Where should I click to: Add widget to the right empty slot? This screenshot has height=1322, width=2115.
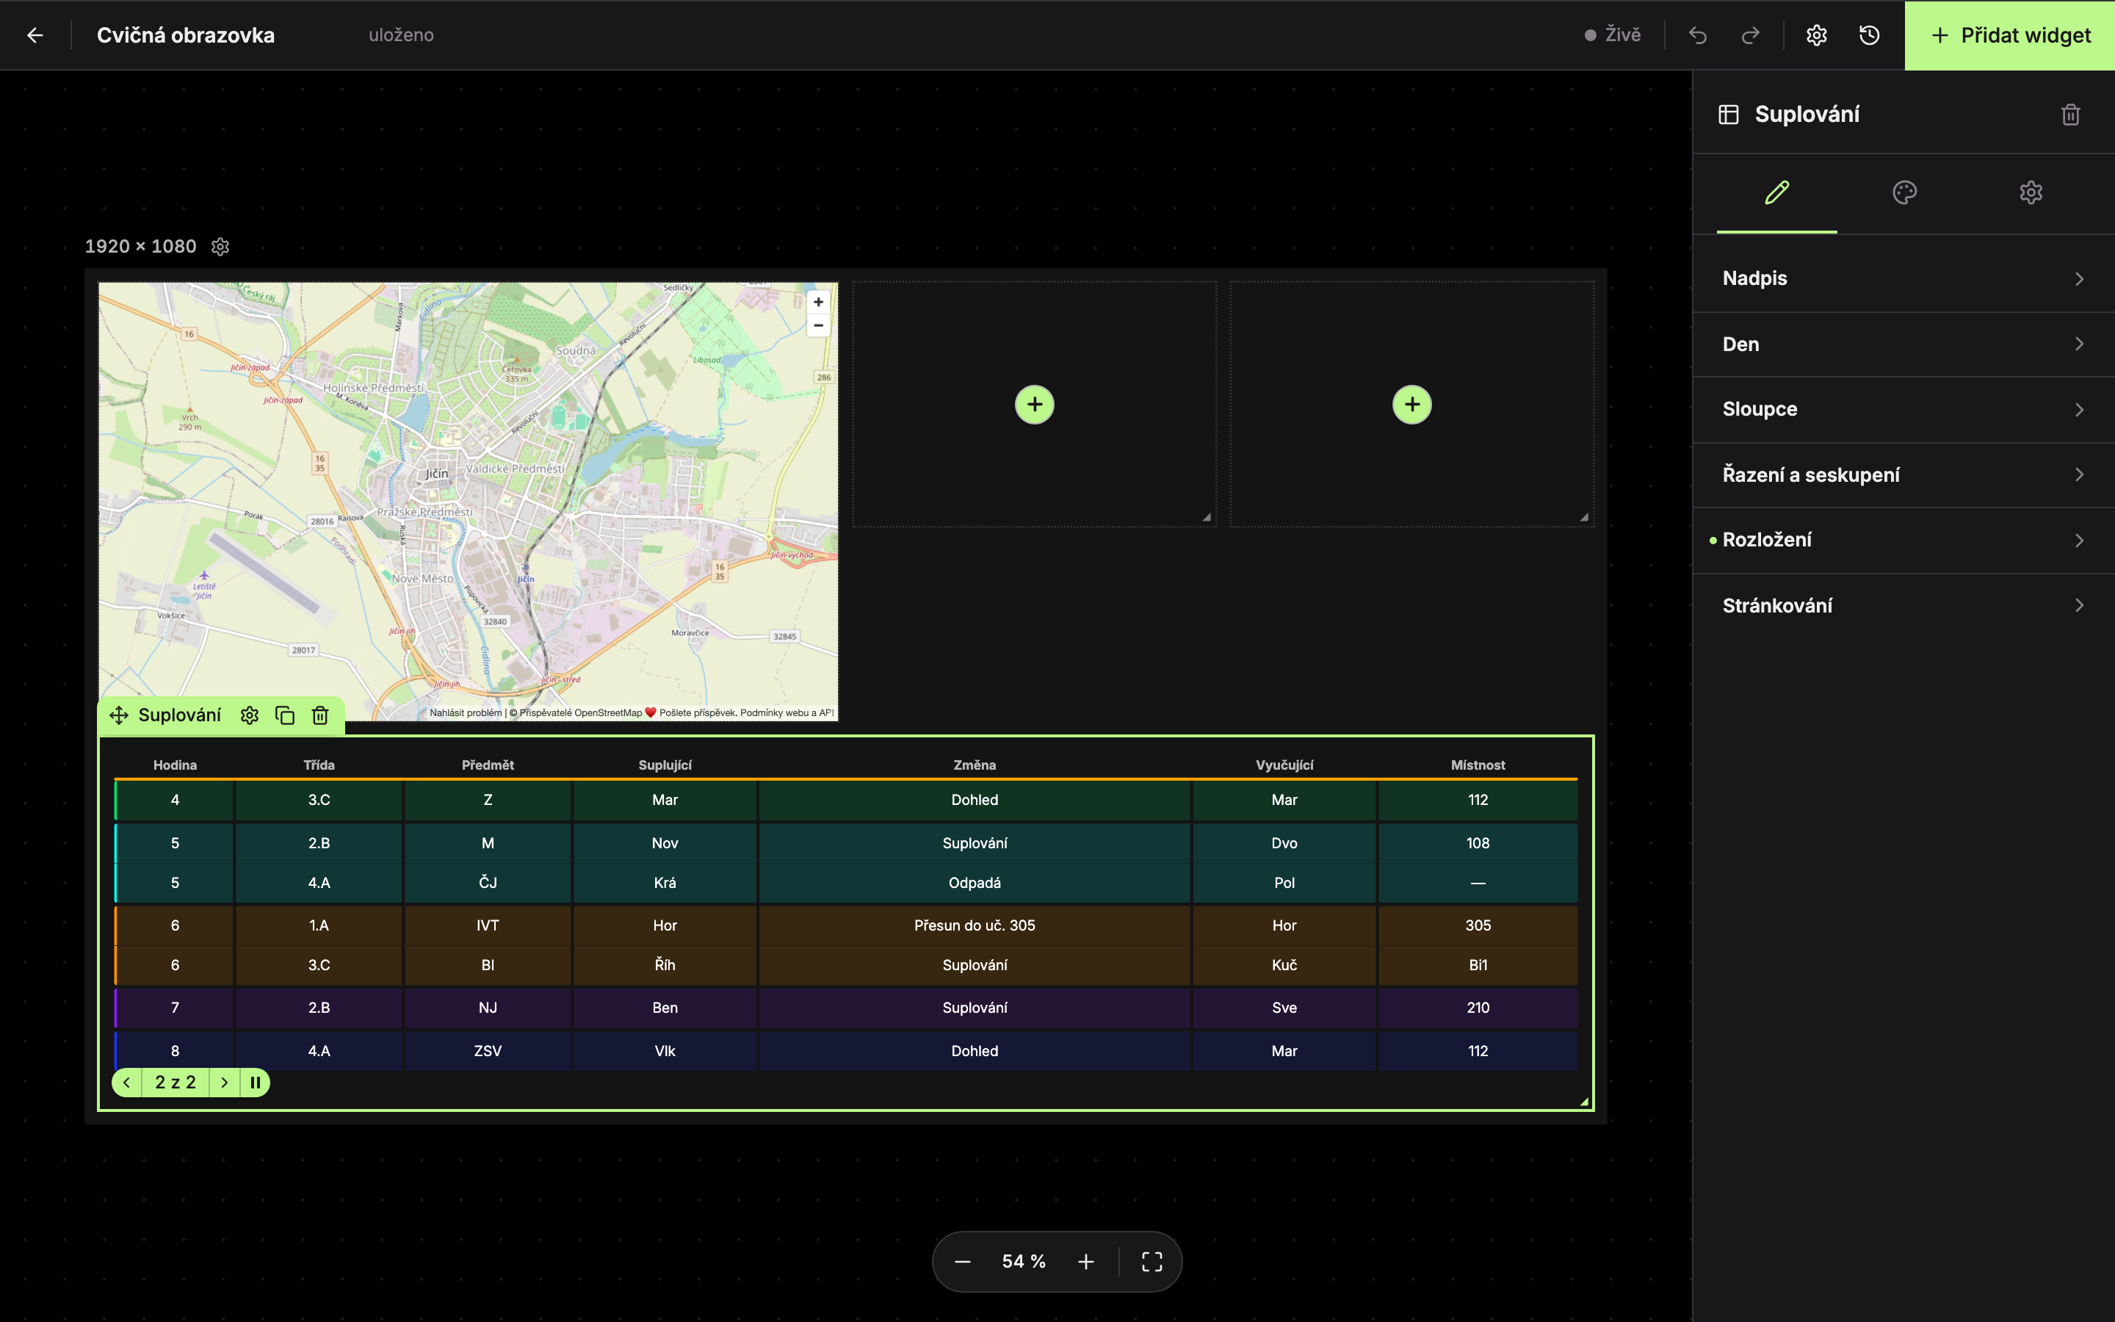coord(1412,405)
